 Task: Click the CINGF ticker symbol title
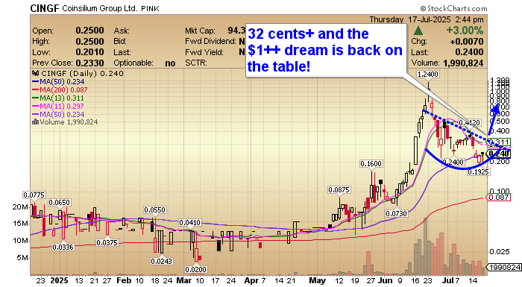[x=45, y=8]
